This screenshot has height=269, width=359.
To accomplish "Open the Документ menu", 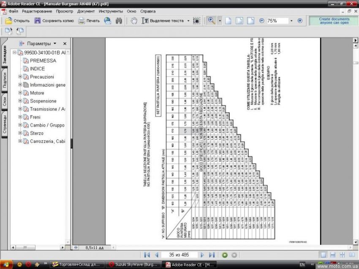I will [x=86, y=11].
